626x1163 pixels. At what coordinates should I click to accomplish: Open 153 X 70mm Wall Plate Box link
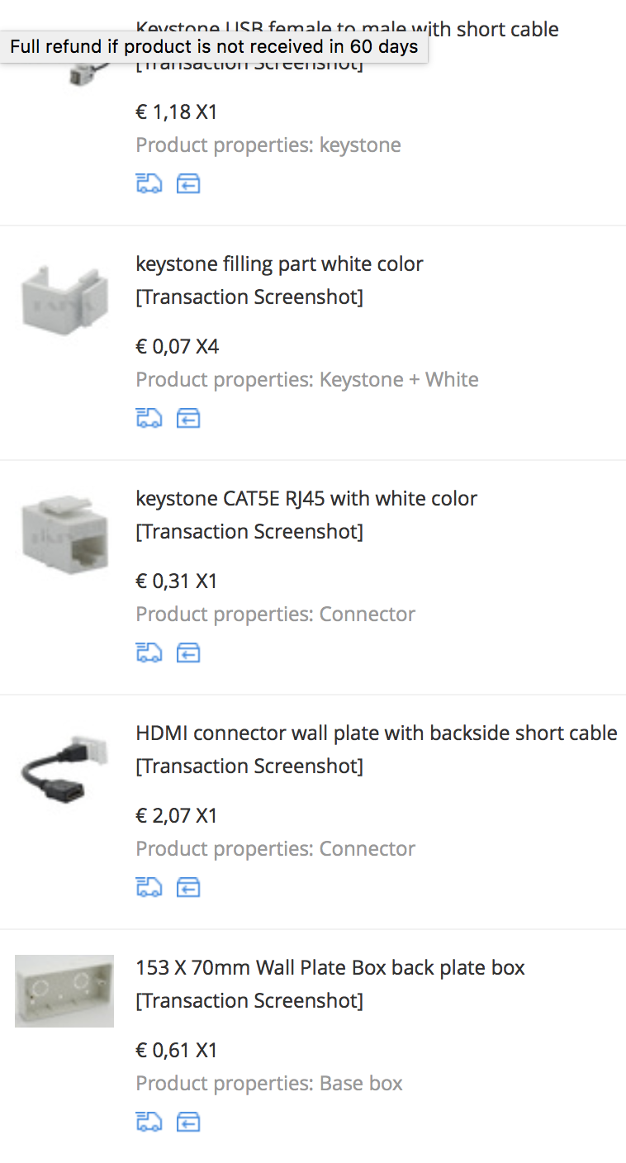pos(330,968)
